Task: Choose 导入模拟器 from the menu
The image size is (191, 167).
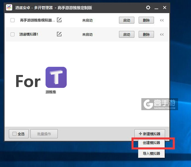Action: (151, 153)
